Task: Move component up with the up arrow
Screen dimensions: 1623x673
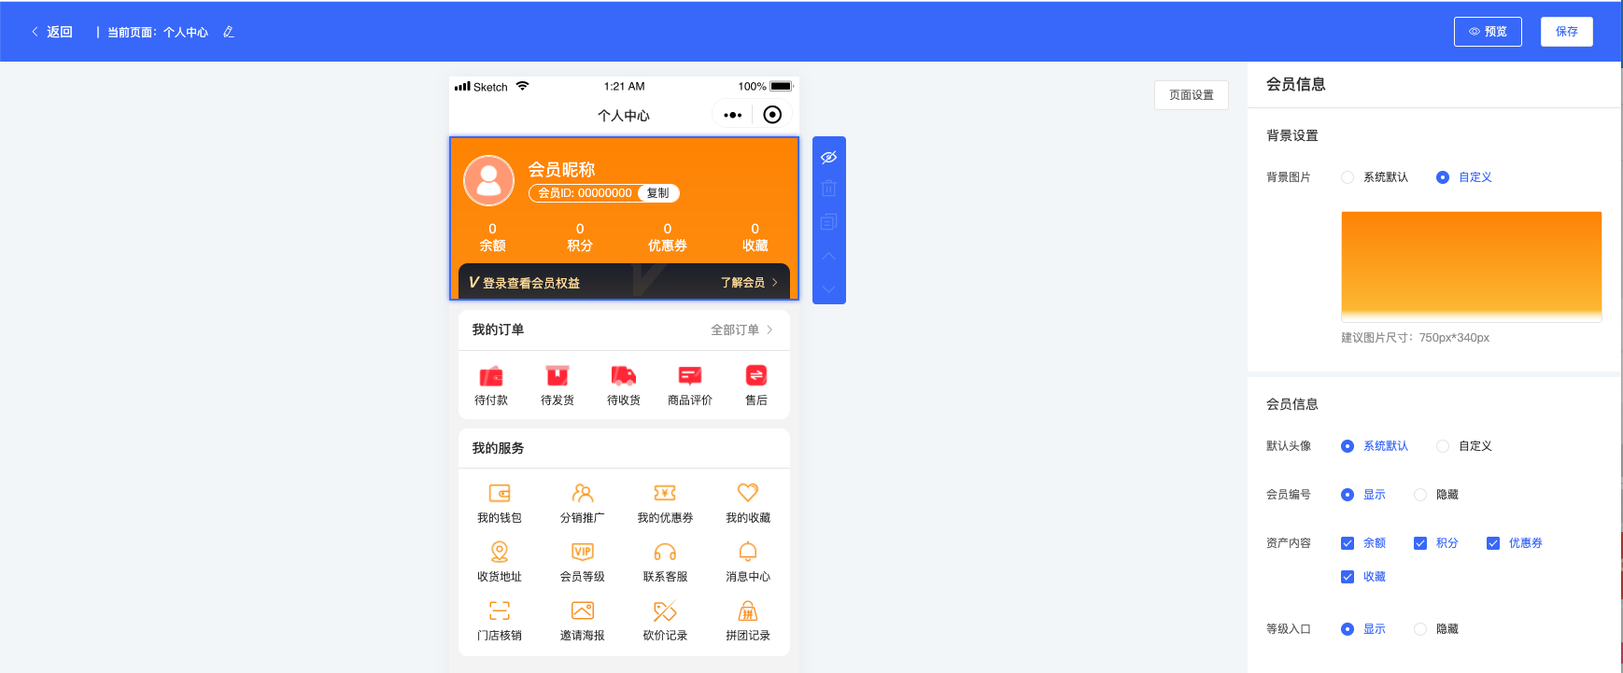Action: [828, 256]
